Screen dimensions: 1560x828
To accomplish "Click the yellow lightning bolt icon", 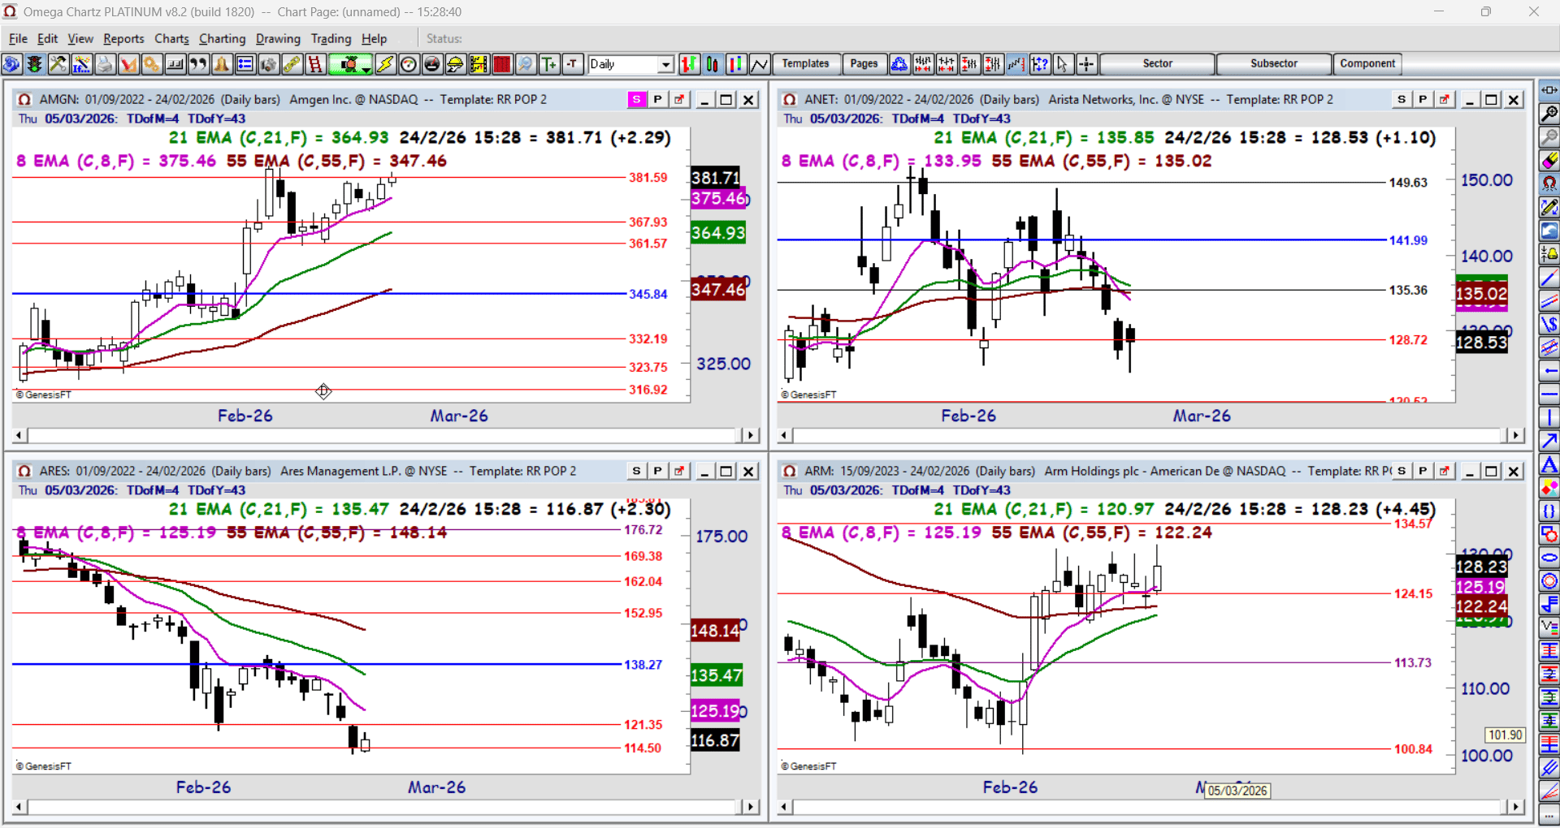I will point(386,64).
